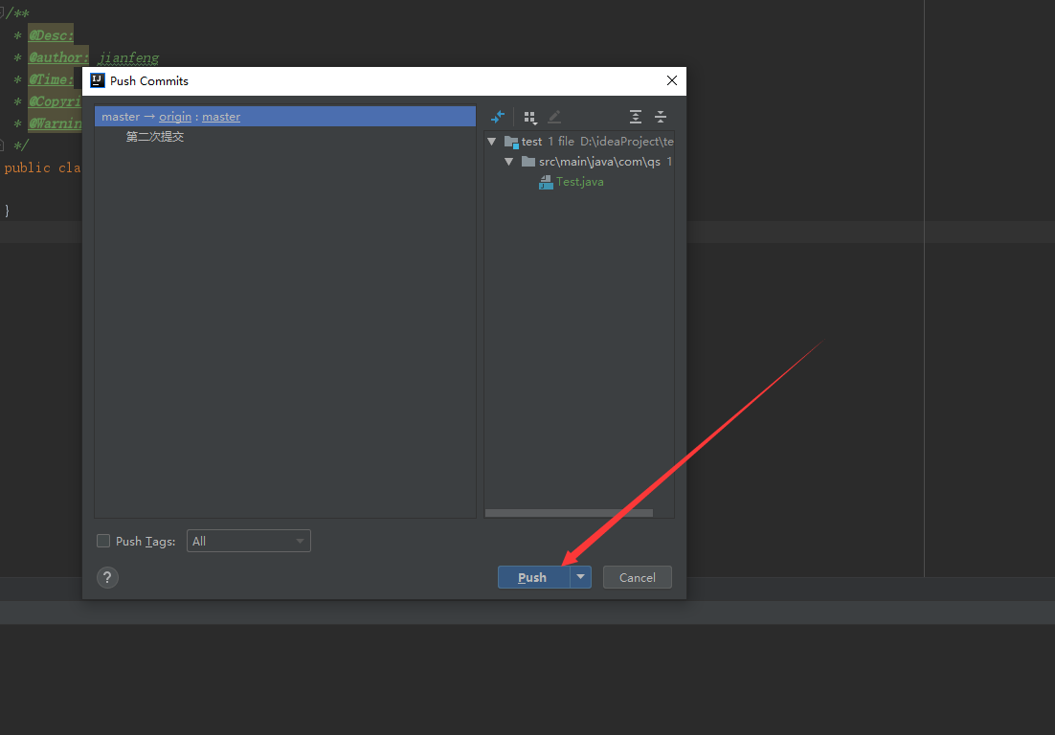Collapse the test module tree node
This screenshot has width=1055, height=735.
click(x=492, y=142)
